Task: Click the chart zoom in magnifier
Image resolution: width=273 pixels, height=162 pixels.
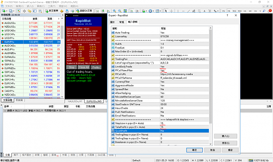Action: coord(114,11)
